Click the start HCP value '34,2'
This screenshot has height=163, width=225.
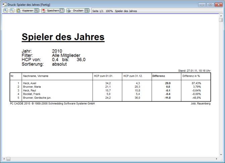[x=108, y=83]
